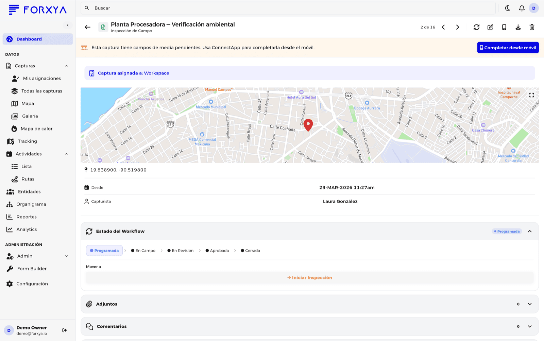Collapse the Estado del Workflow panel

(x=530, y=231)
